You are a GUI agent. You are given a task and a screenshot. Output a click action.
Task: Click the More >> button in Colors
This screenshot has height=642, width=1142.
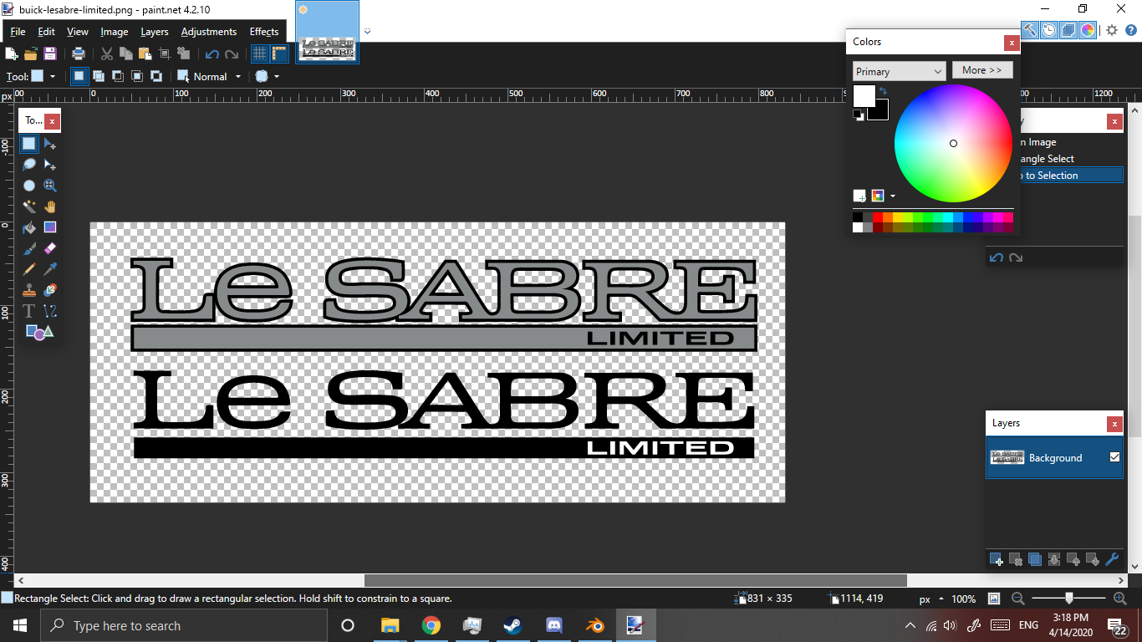[982, 70]
